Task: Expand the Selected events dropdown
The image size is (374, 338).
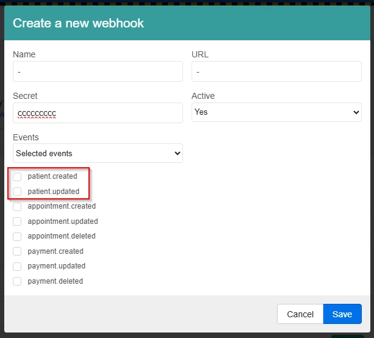Action: pyautogui.click(x=98, y=153)
